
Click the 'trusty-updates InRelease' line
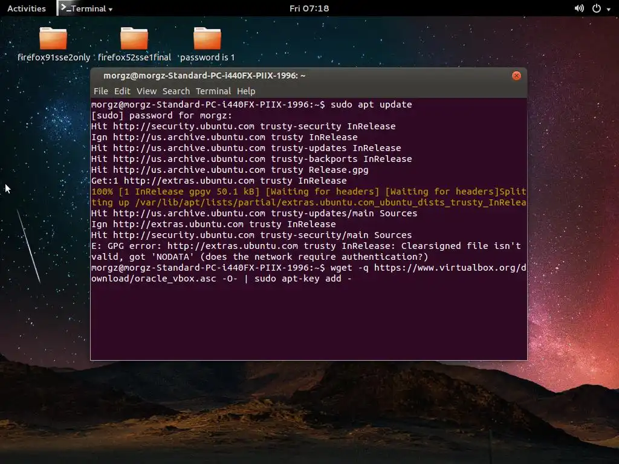pos(246,148)
